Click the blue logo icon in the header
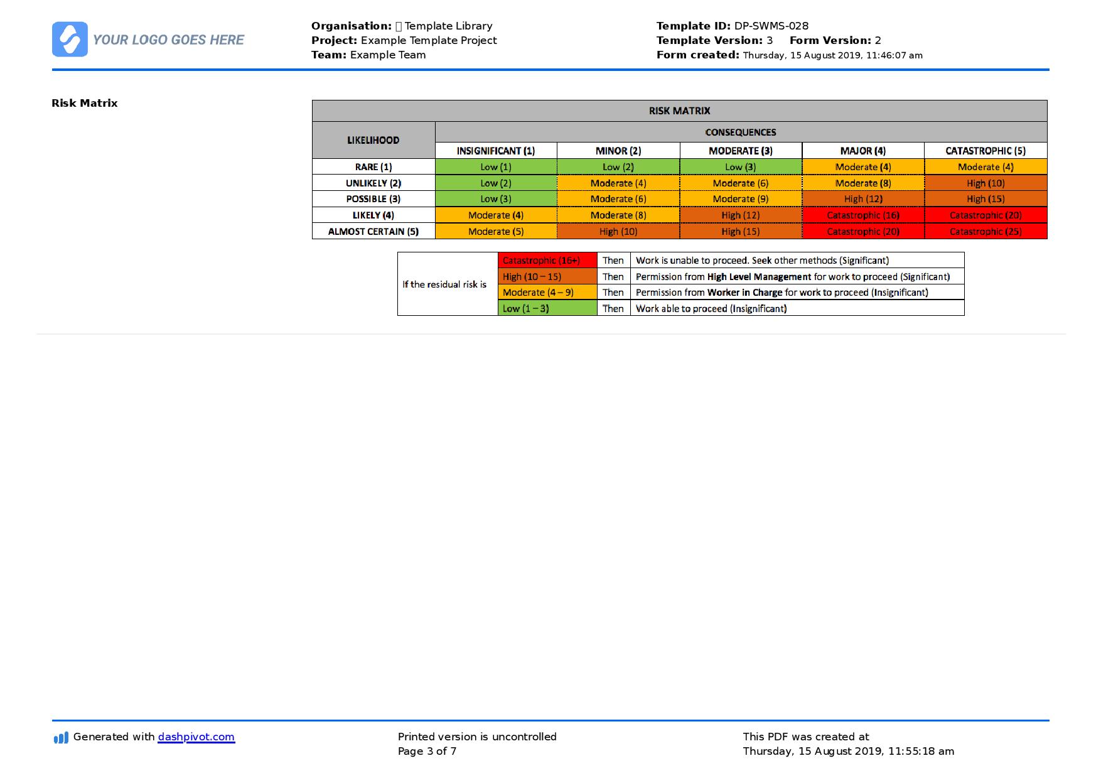The image size is (1101, 778). (70, 40)
